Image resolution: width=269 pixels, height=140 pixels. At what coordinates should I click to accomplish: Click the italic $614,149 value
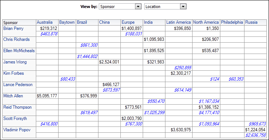tap(183, 90)
